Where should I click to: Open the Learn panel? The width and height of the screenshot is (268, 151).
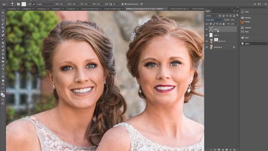point(245,12)
